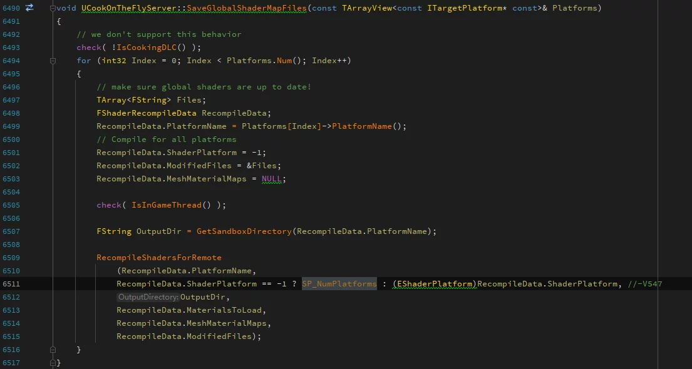
Task: Click the fold end marker on line 6517
Action: click(x=53, y=363)
